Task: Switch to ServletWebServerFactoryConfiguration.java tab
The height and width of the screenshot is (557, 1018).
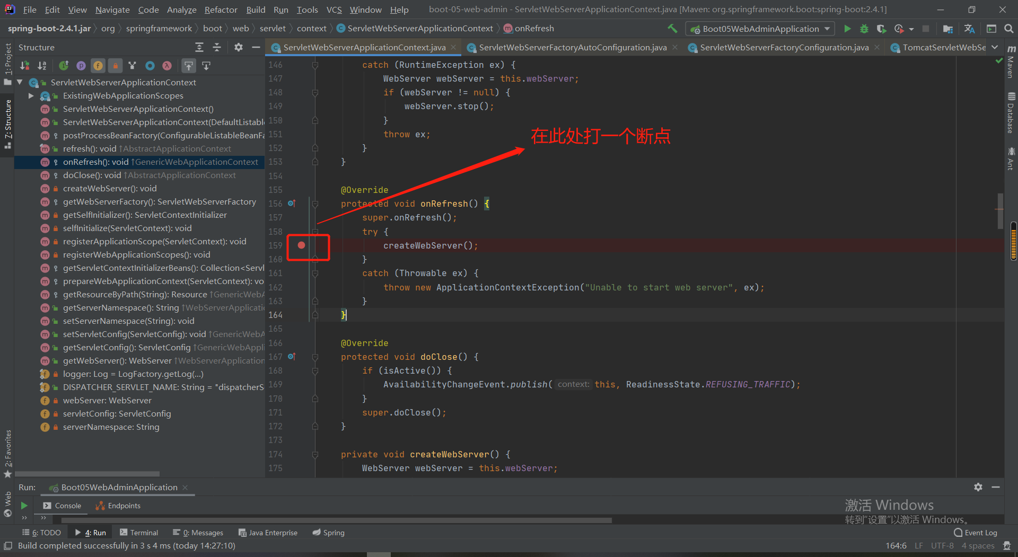Action: click(784, 47)
